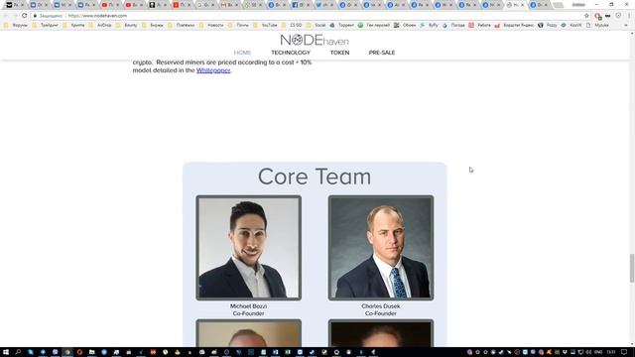This screenshot has width=635, height=357.
Task: Open the Торрент bookmark
Action: point(342,25)
